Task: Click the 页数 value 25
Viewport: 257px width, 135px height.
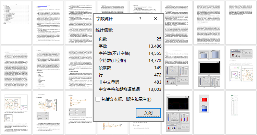Action: click(159, 39)
